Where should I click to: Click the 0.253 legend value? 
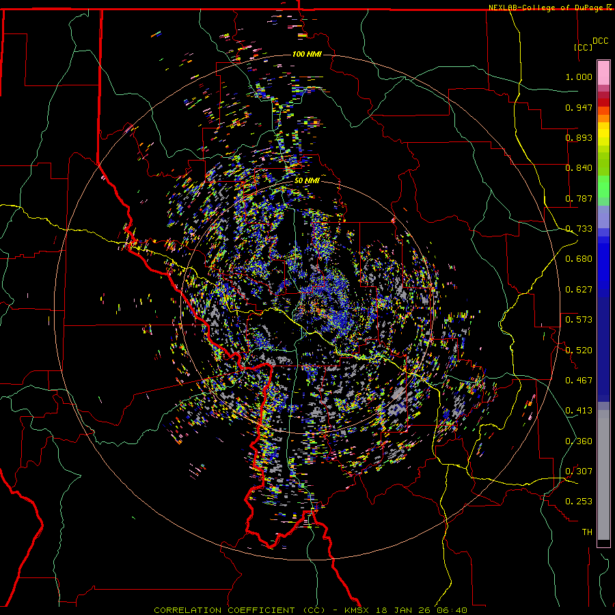[x=579, y=502]
